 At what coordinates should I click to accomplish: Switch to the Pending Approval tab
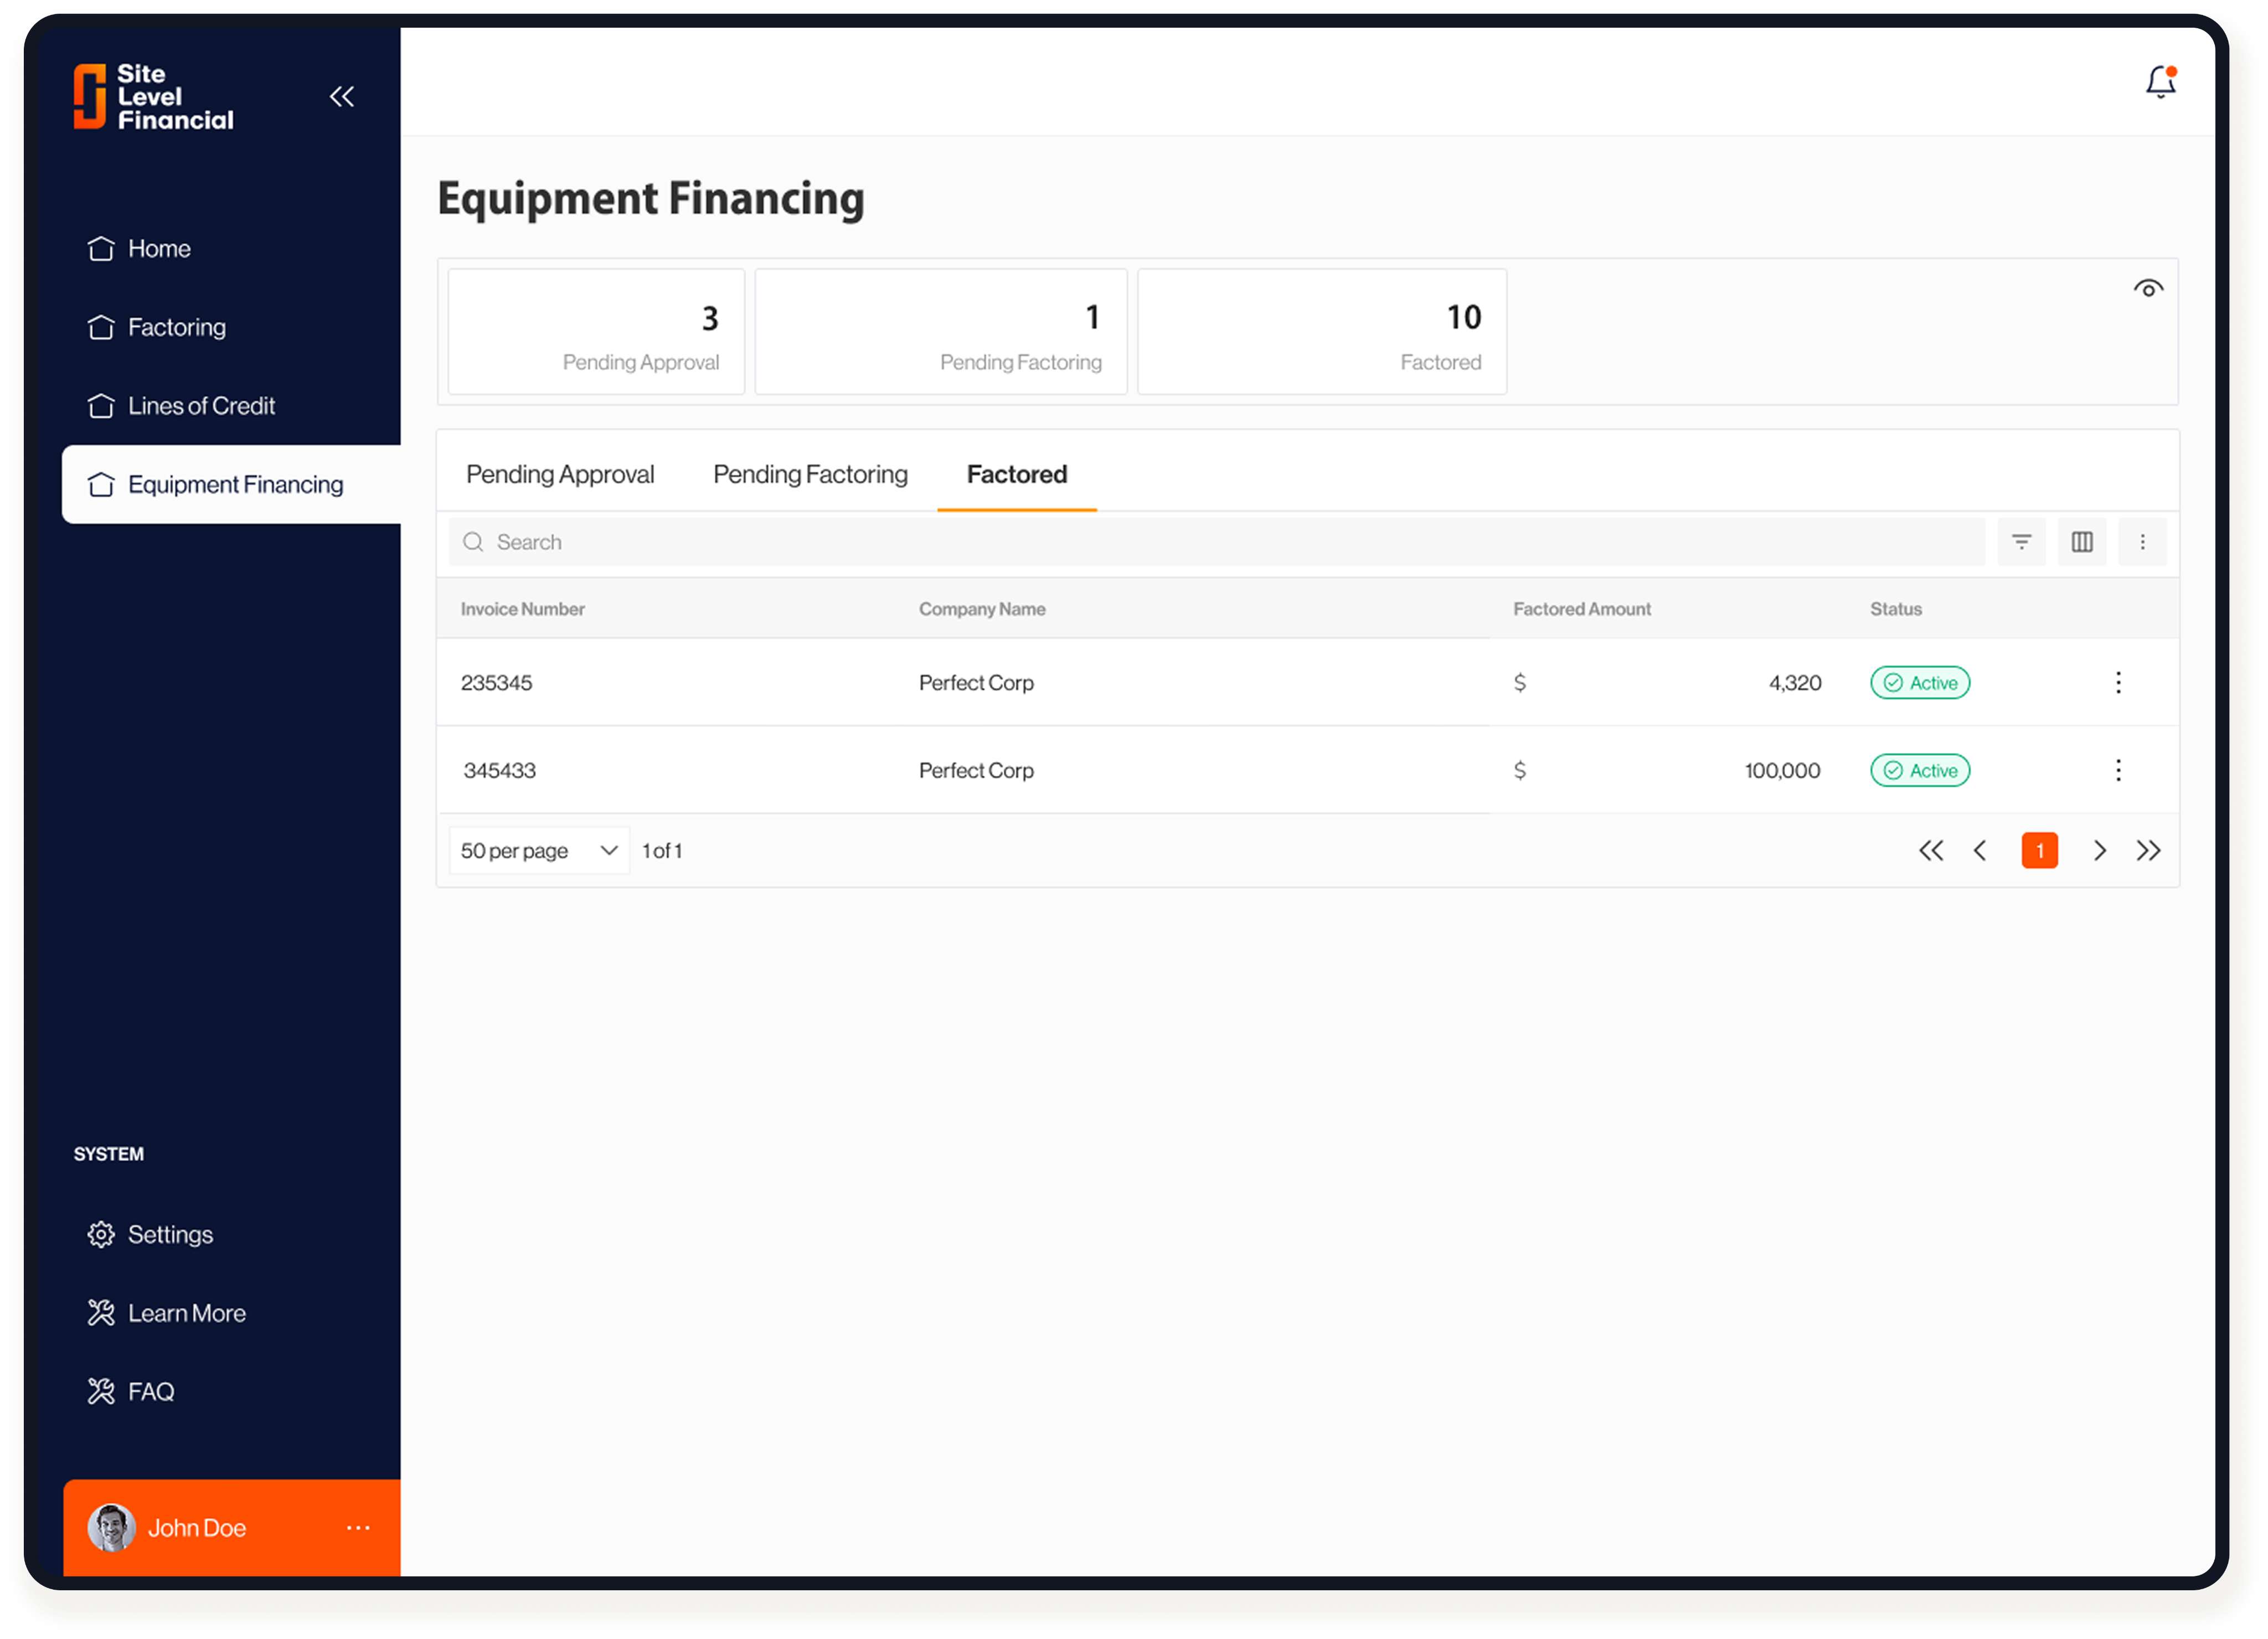560,474
